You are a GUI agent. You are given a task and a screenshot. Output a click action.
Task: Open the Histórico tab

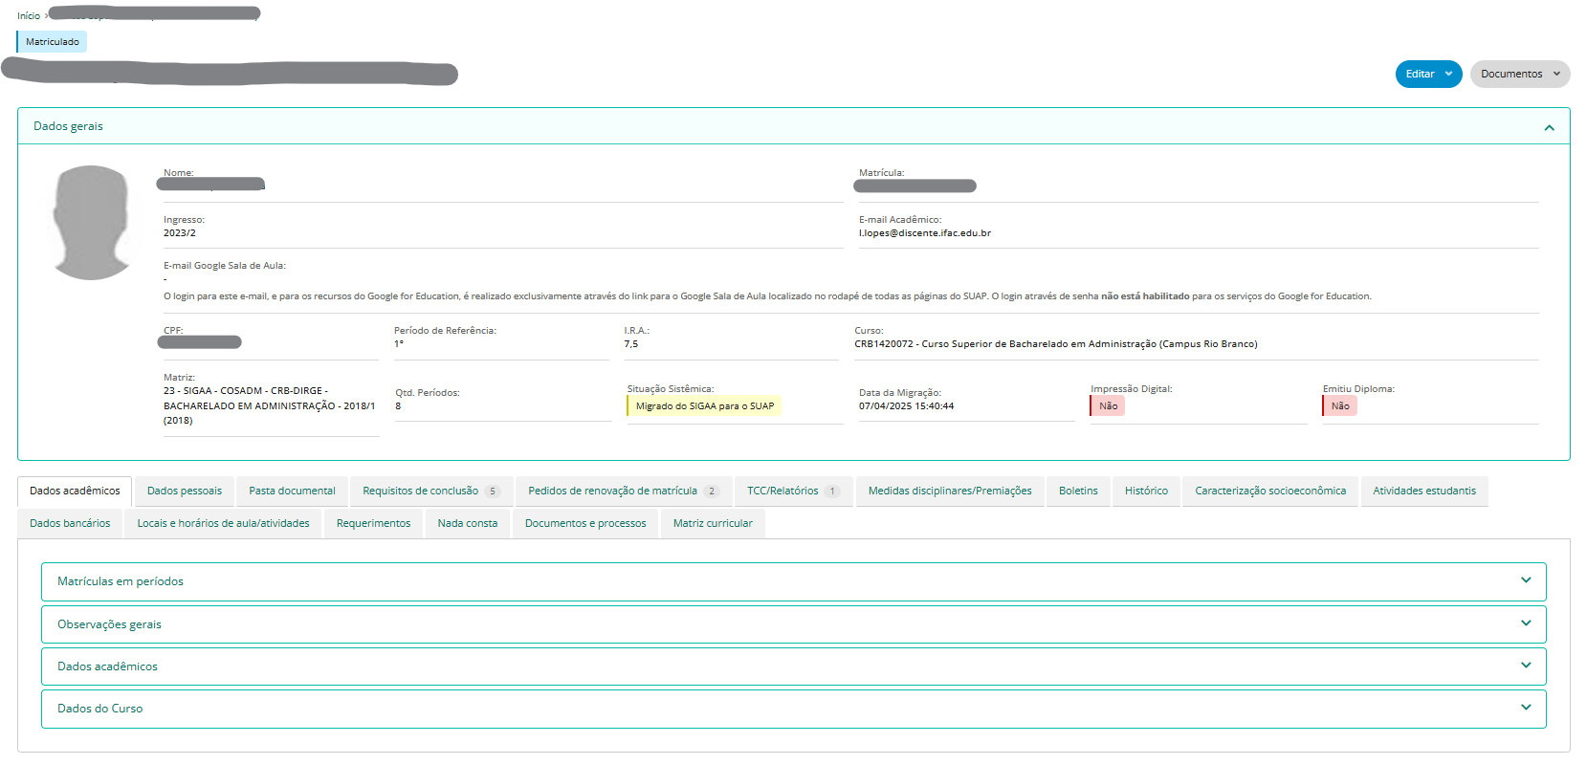pos(1145,491)
